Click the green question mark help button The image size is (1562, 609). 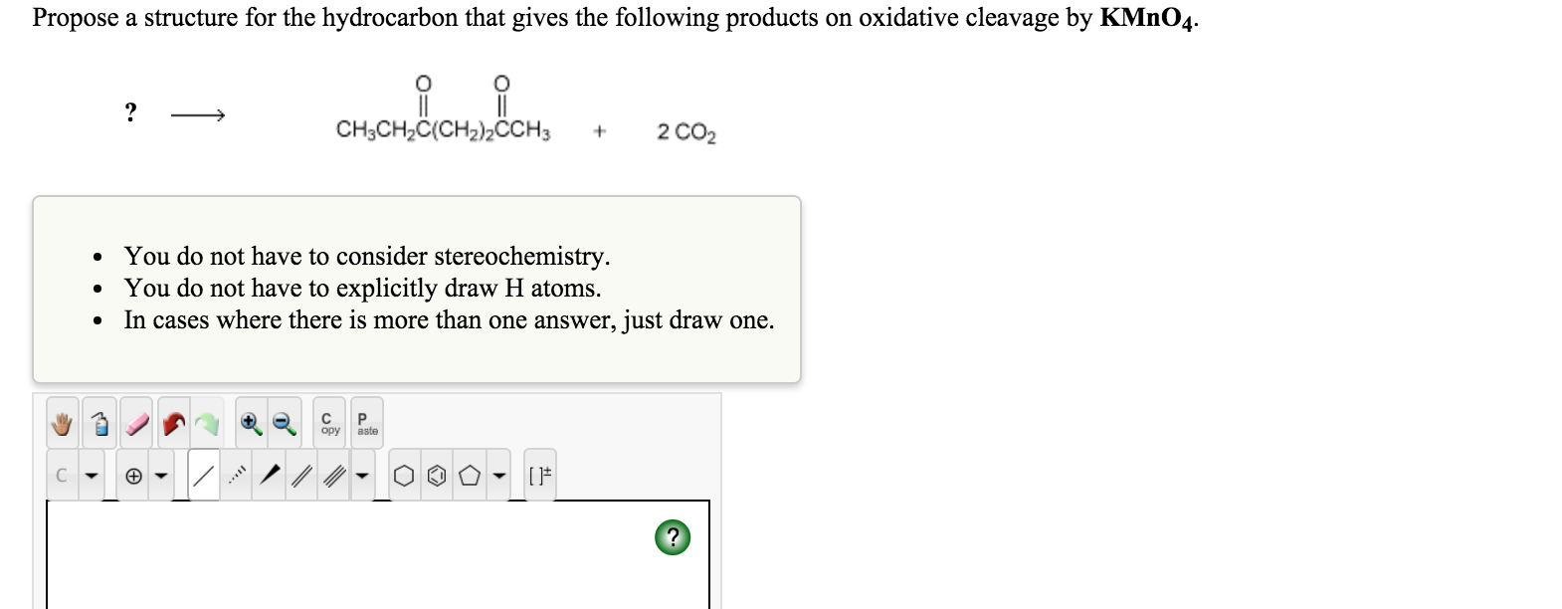(673, 539)
